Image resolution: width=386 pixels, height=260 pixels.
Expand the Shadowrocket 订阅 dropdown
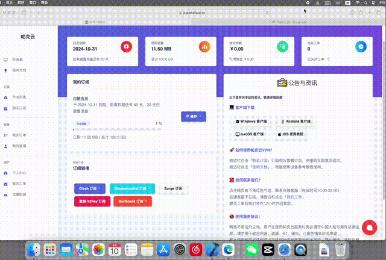(x=132, y=188)
